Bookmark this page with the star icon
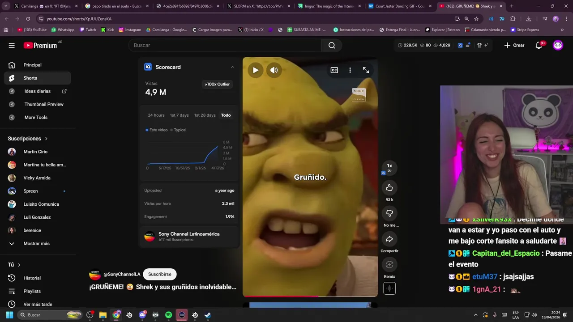Image resolution: width=573 pixels, height=322 pixels. [x=476, y=19]
